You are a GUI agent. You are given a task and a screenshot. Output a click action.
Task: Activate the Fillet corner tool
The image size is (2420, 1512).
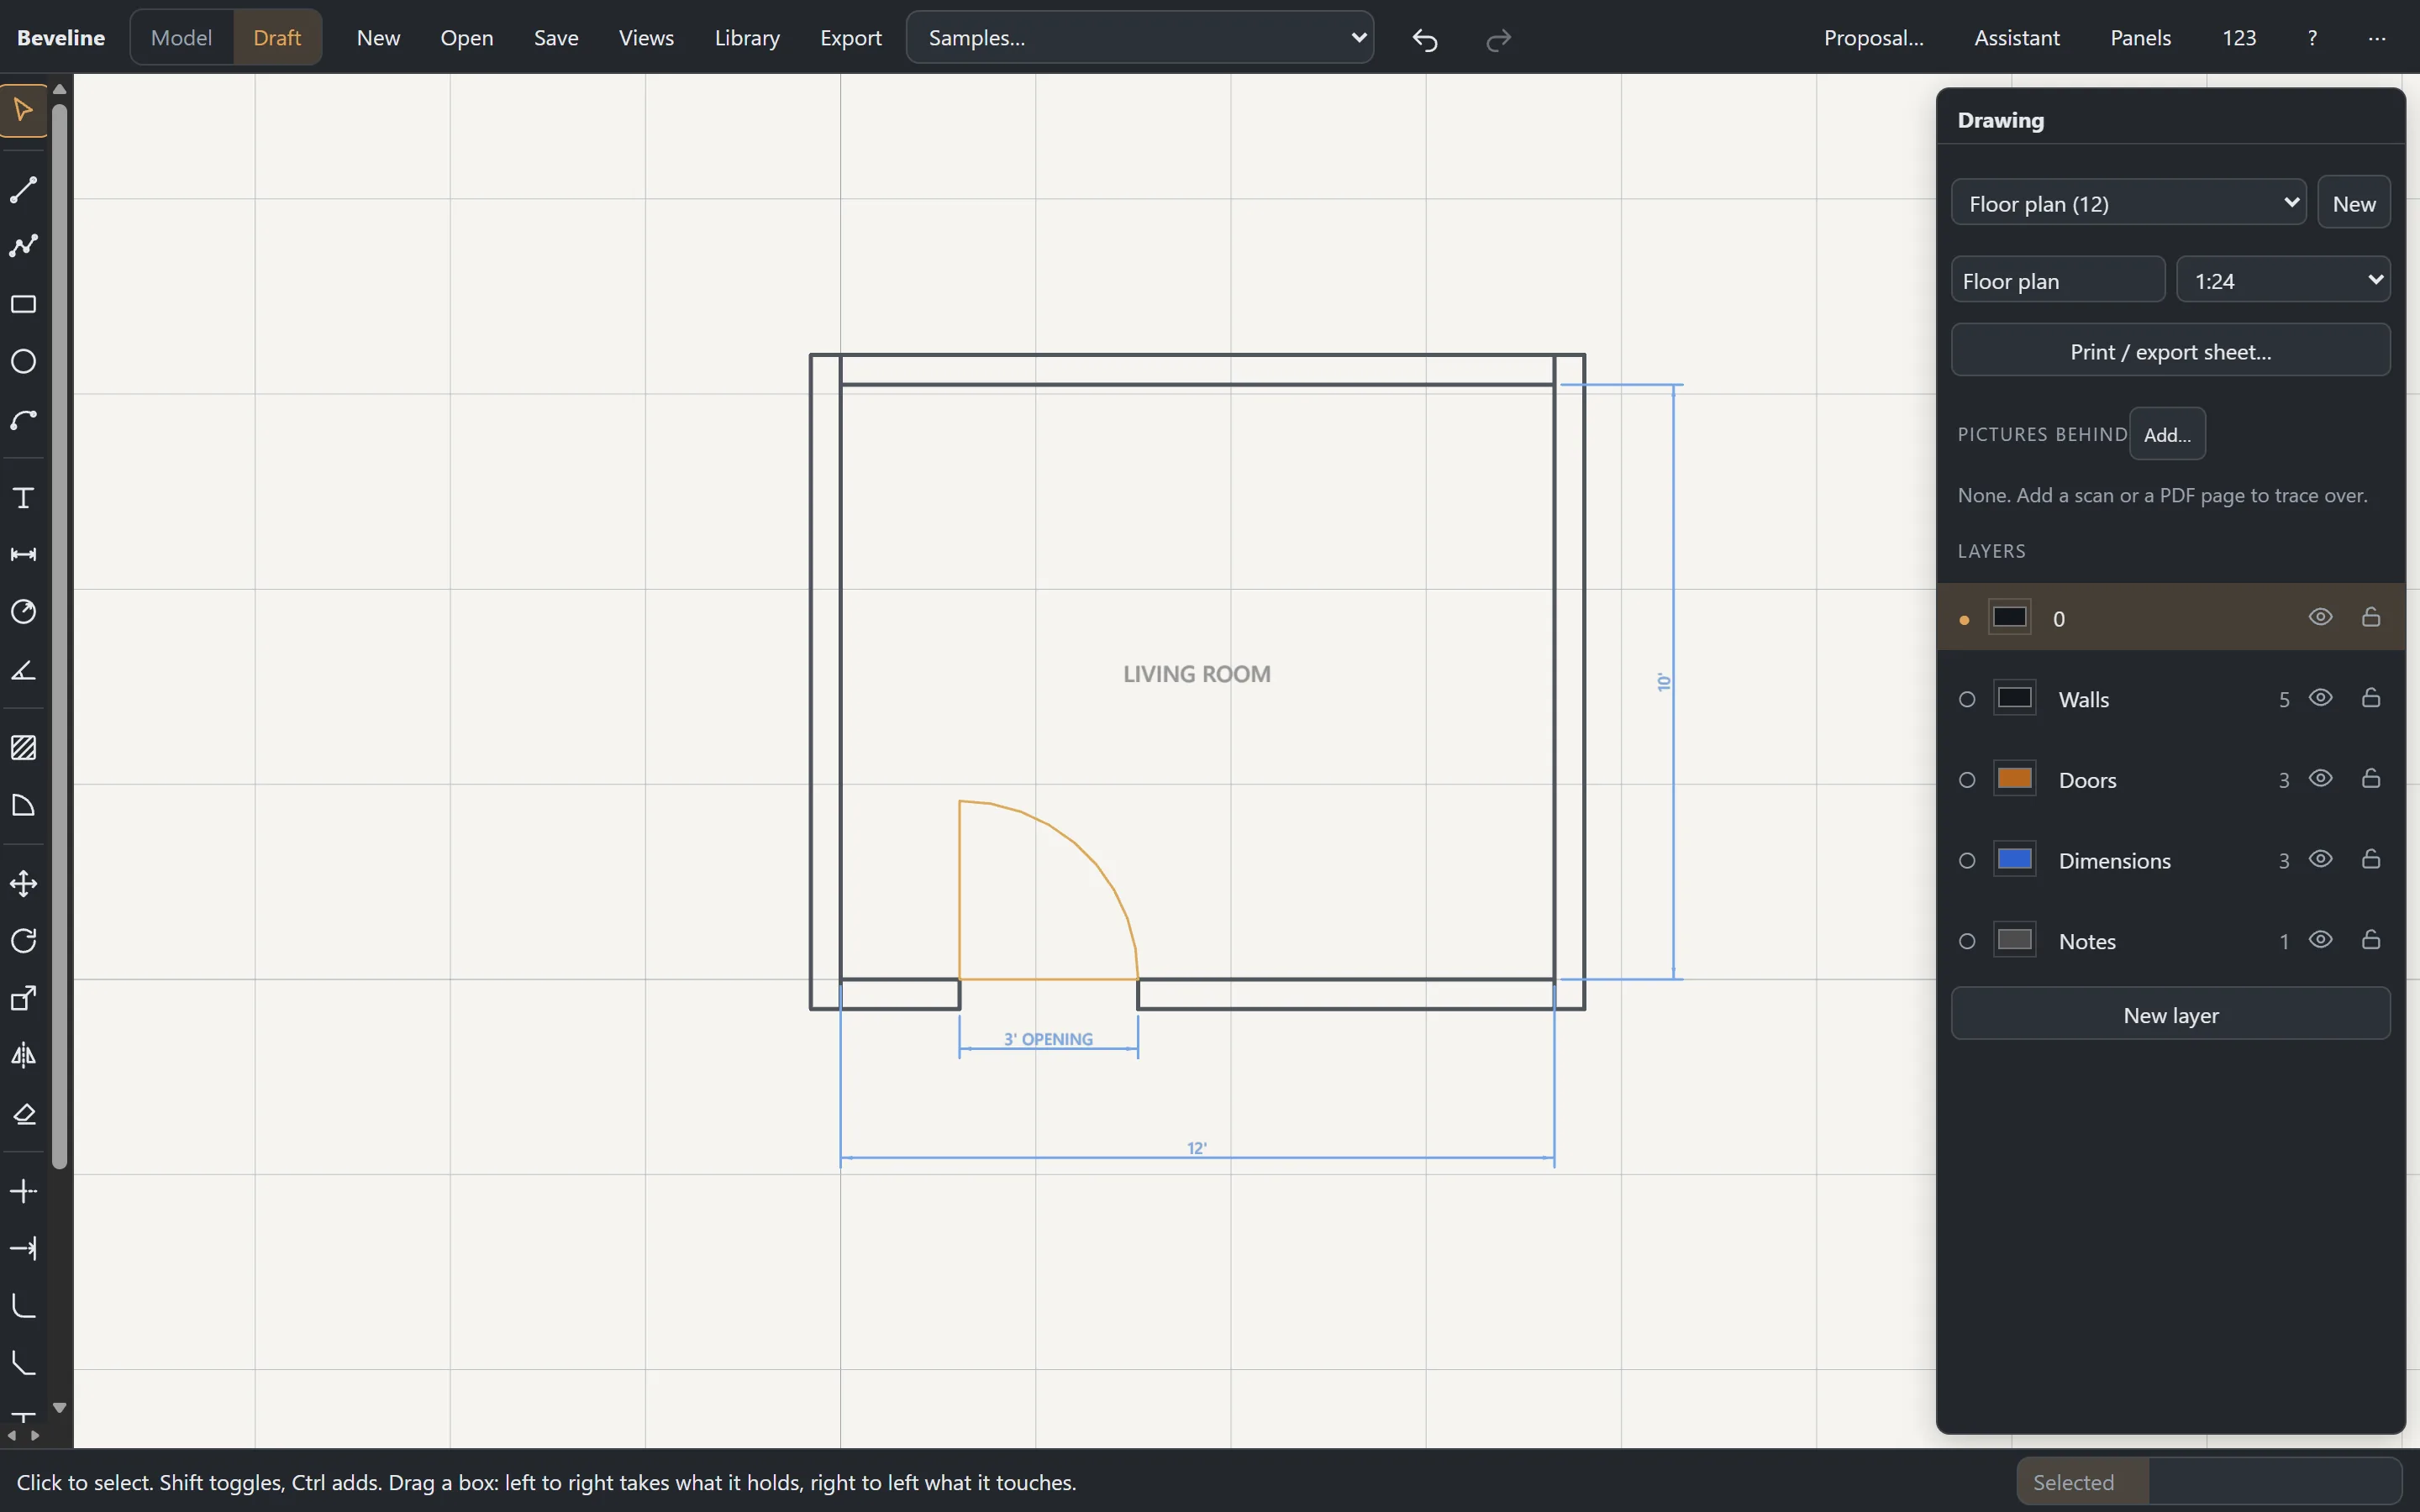pos(23,1306)
